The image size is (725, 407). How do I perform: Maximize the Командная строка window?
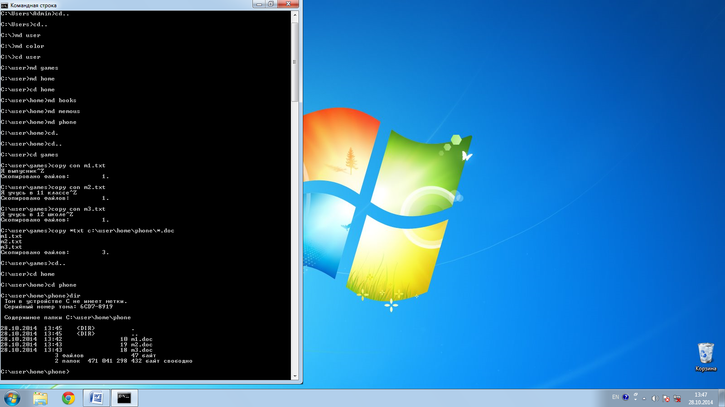[x=271, y=4]
